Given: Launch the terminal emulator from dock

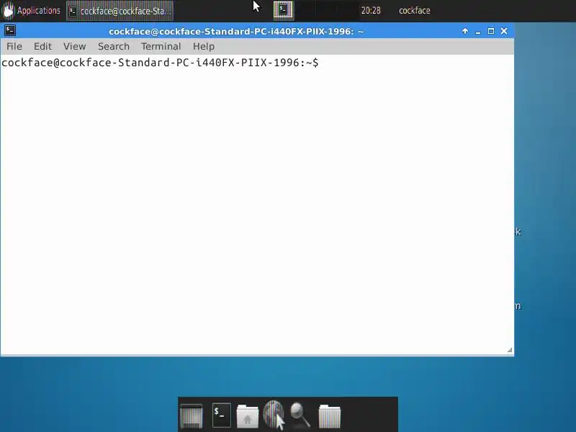Looking at the screenshot, I should (x=222, y=415).
